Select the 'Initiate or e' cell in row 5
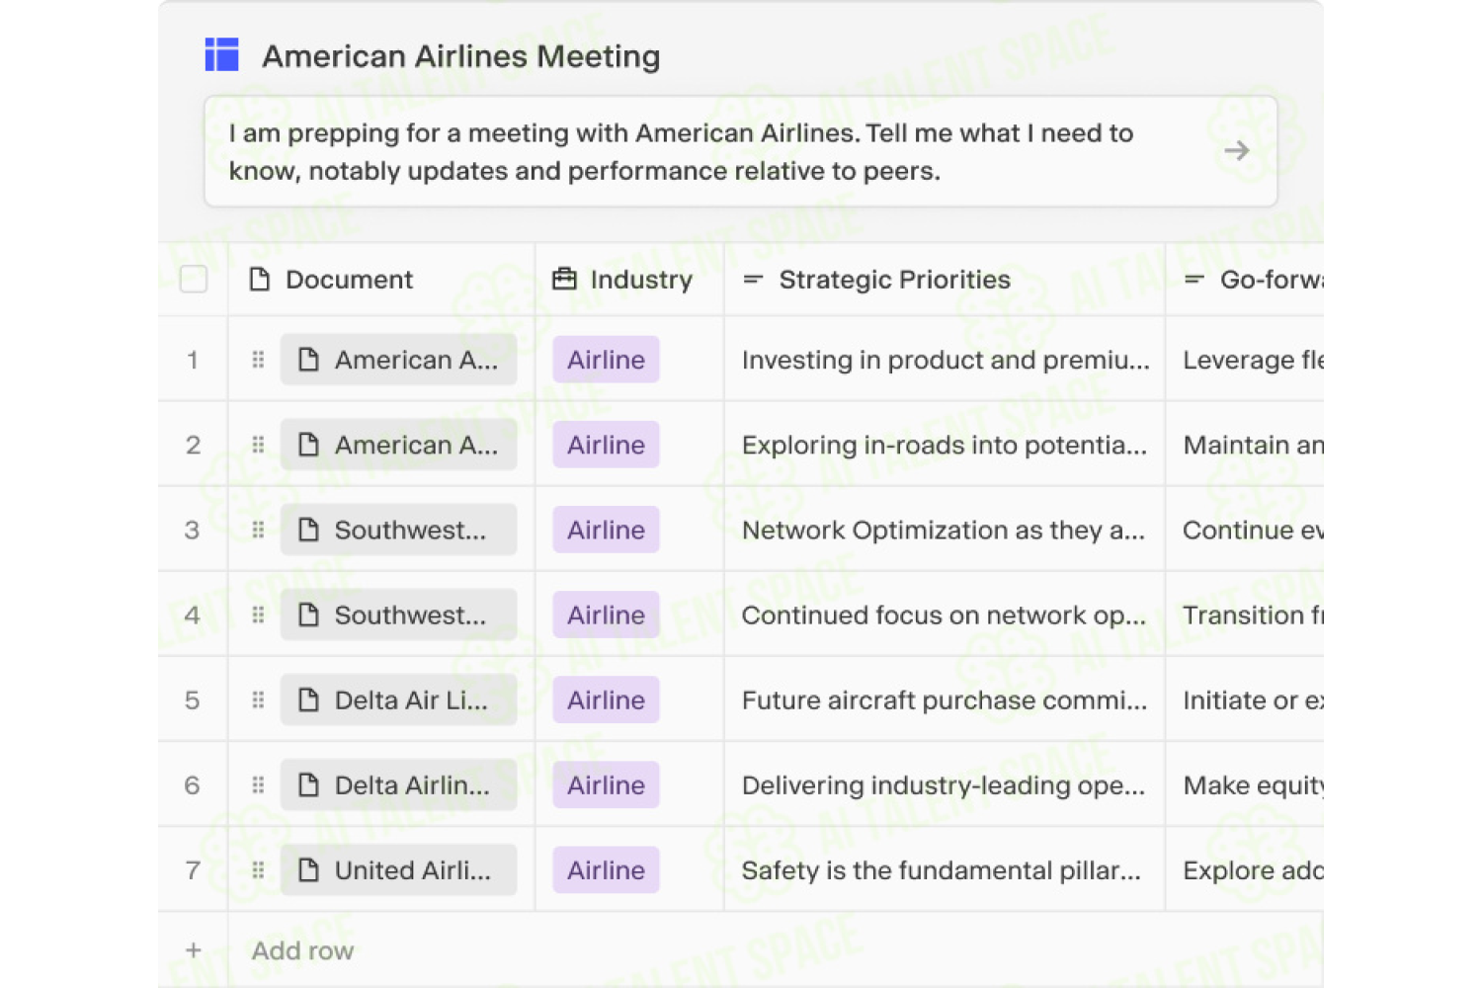The height and width of the screenshot is (988, 1482). click(x=1245, y=700)
